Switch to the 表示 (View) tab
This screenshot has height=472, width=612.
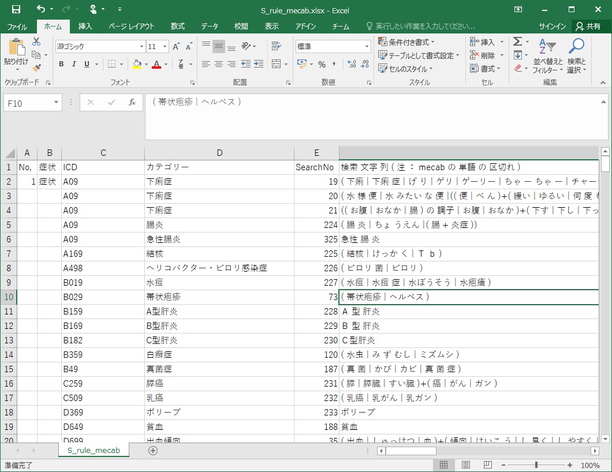(272, 27)
